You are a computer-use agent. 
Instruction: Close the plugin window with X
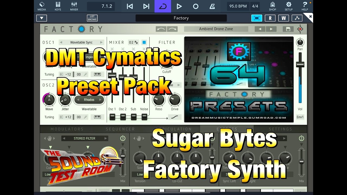click(x=310, y=17)
